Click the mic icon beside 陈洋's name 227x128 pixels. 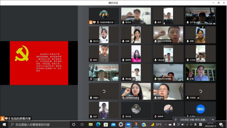[155, 22]
